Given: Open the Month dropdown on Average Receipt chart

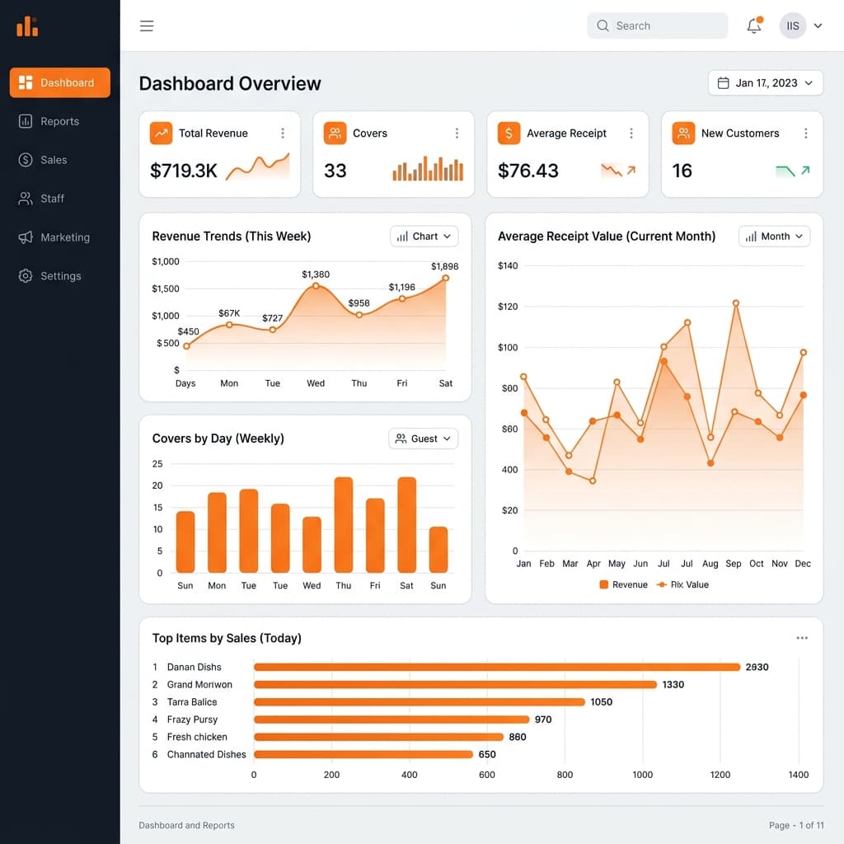Looking at the screenshot, I should tap(773, 236).
